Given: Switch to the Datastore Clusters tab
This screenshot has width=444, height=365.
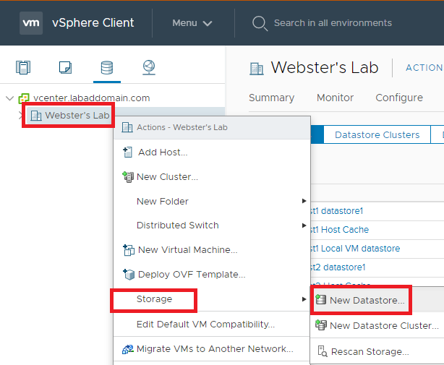Looking at the screenshot, I should coord(377,134).
